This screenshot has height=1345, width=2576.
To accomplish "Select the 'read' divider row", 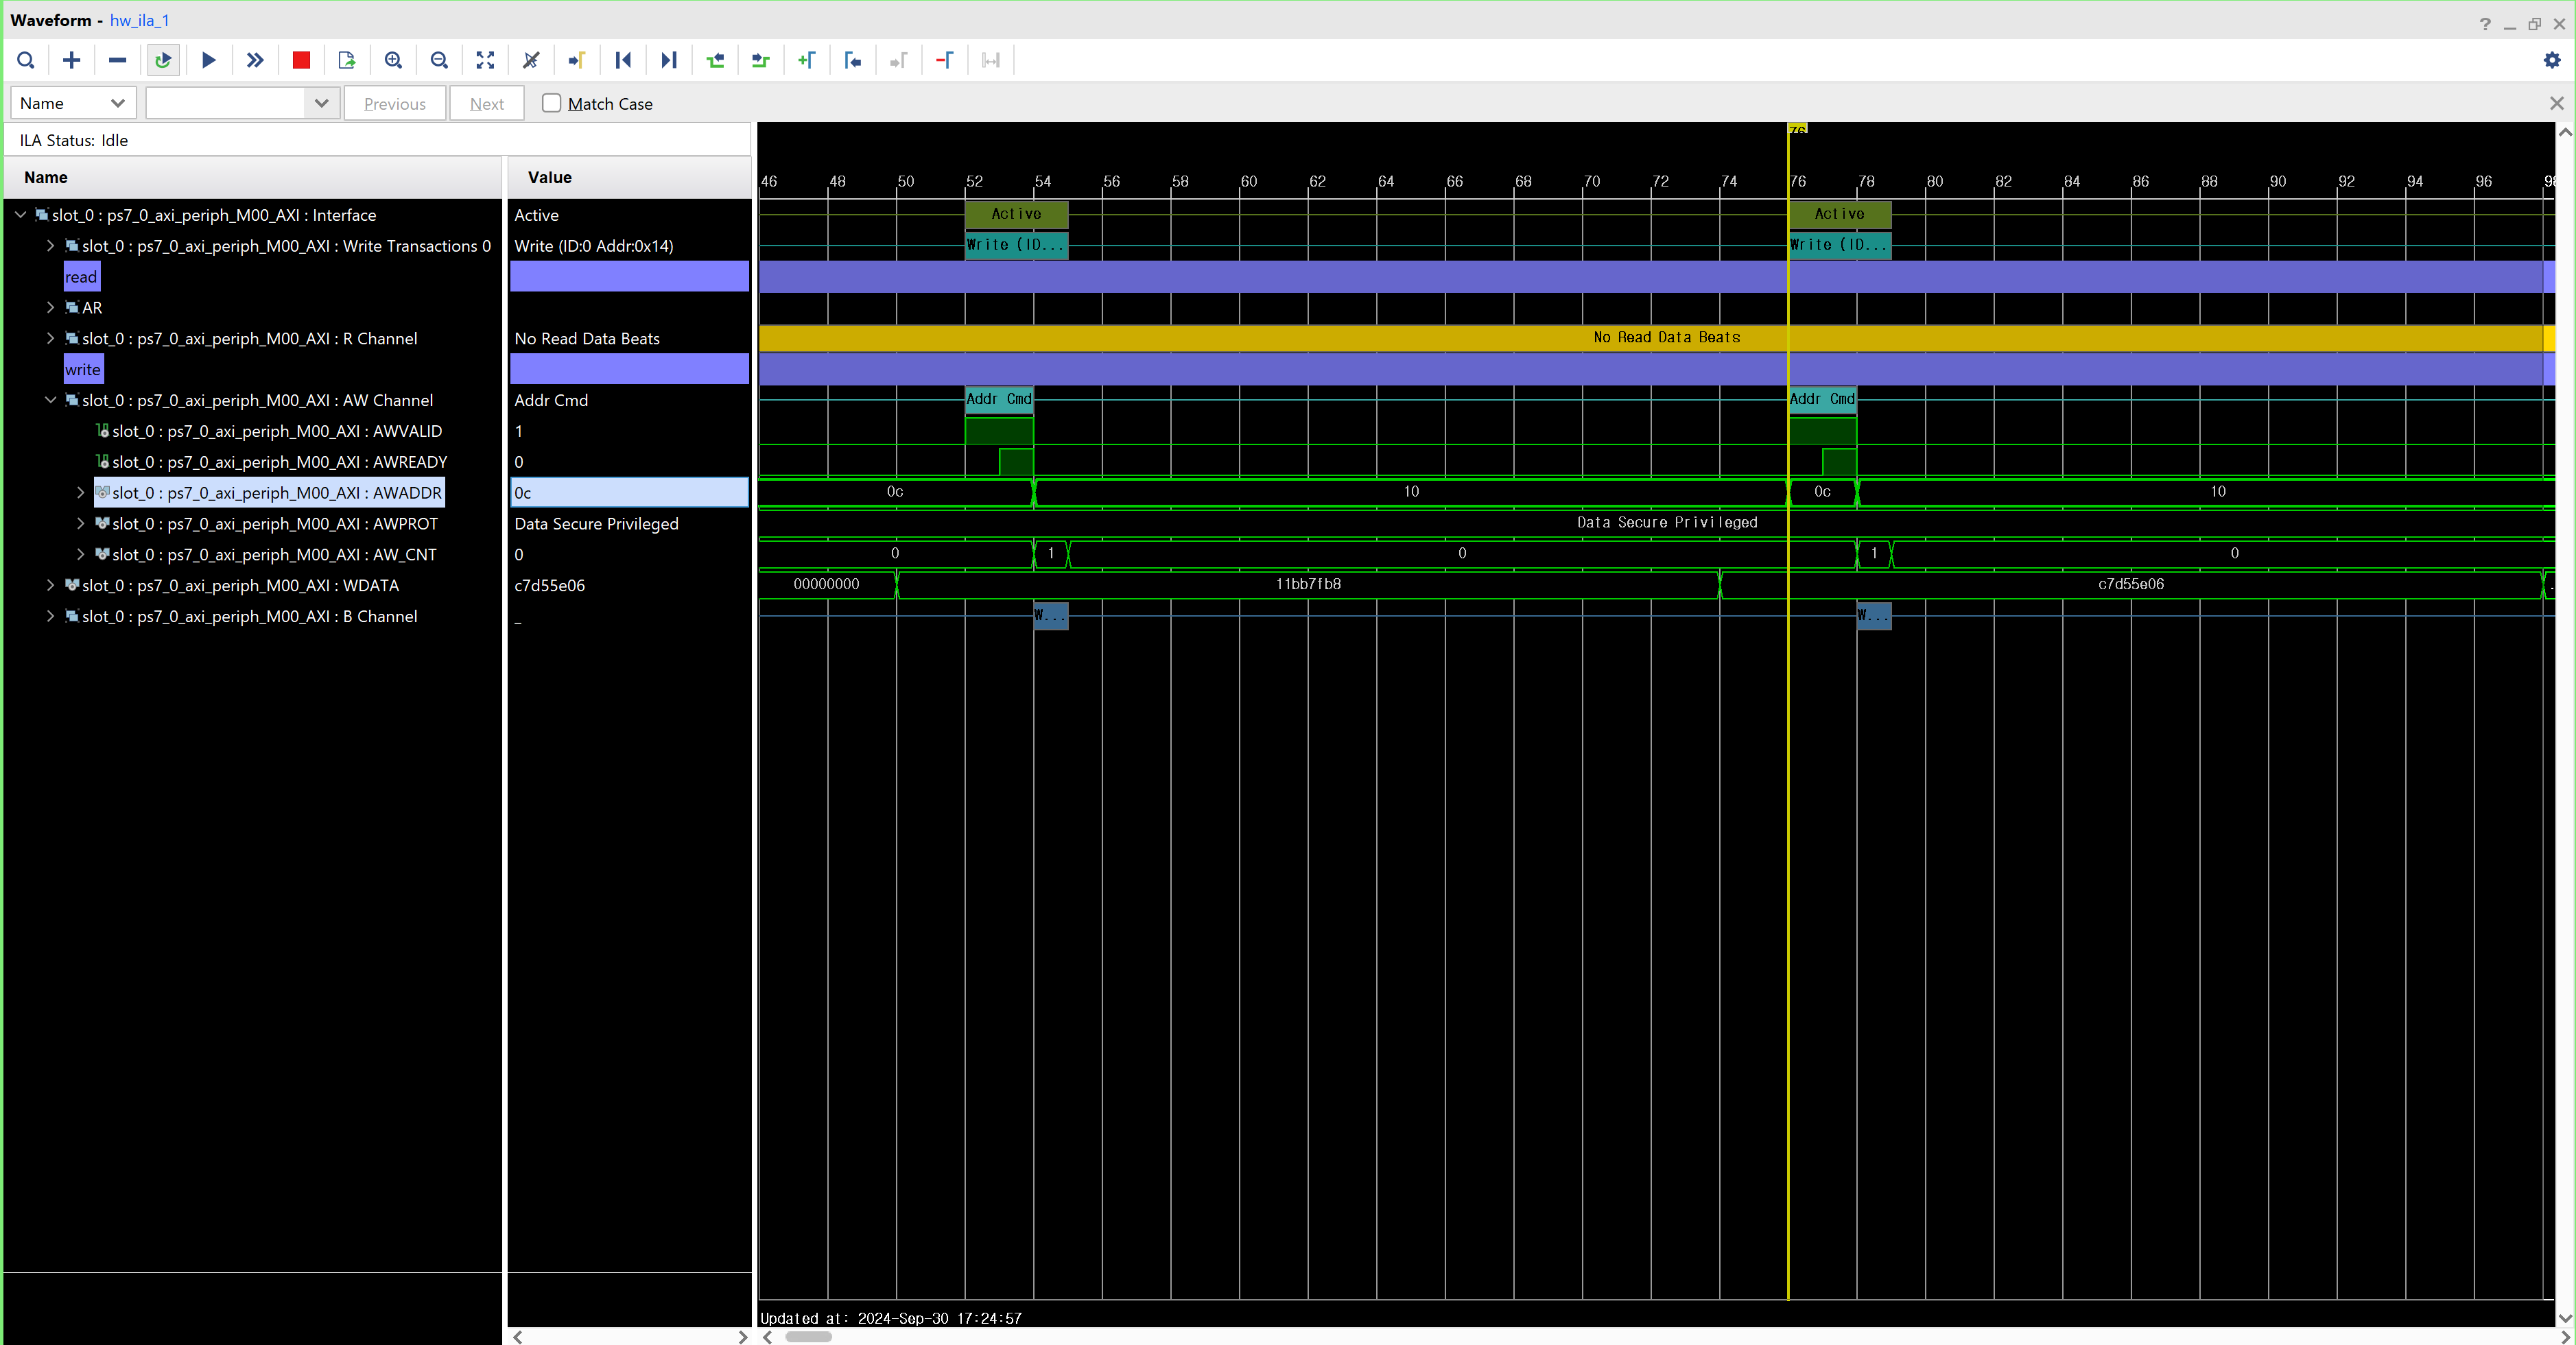I will 82,277.
